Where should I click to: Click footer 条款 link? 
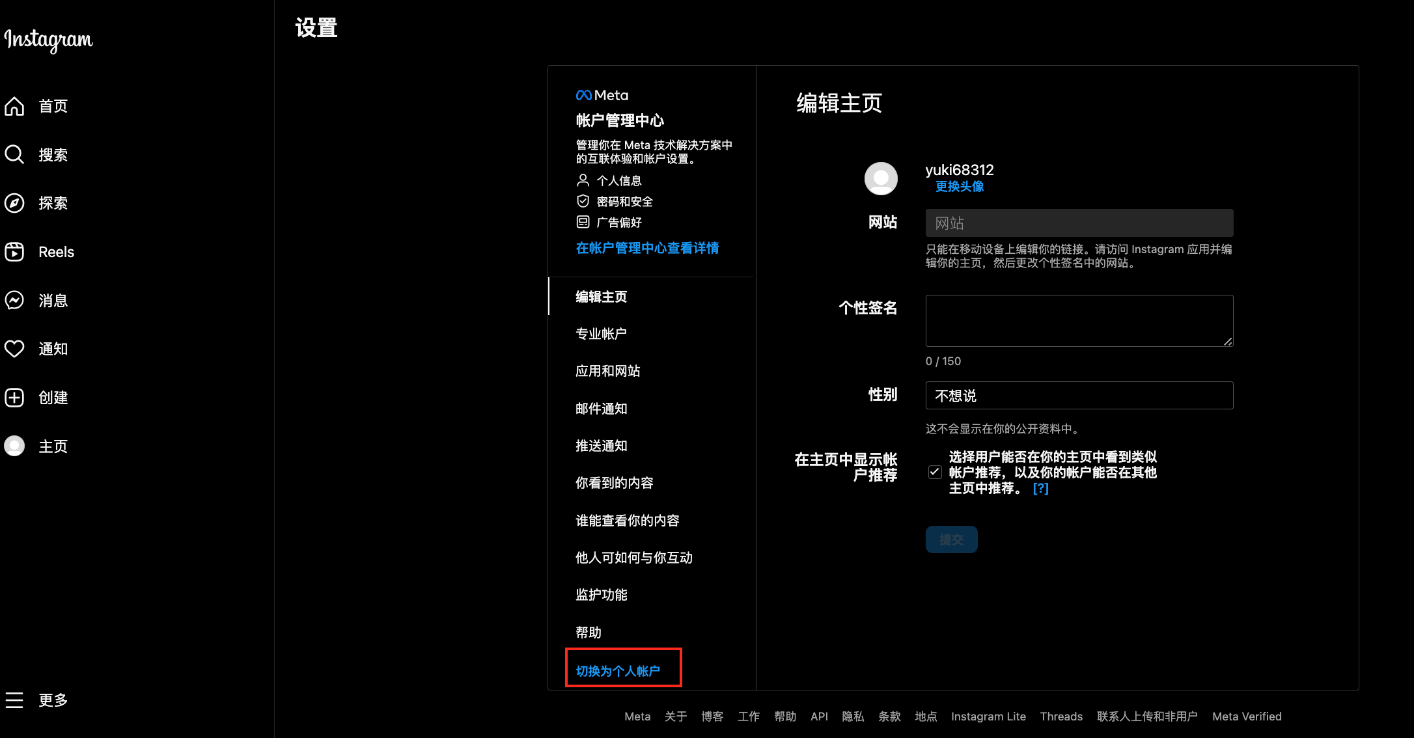coord(889,717)
